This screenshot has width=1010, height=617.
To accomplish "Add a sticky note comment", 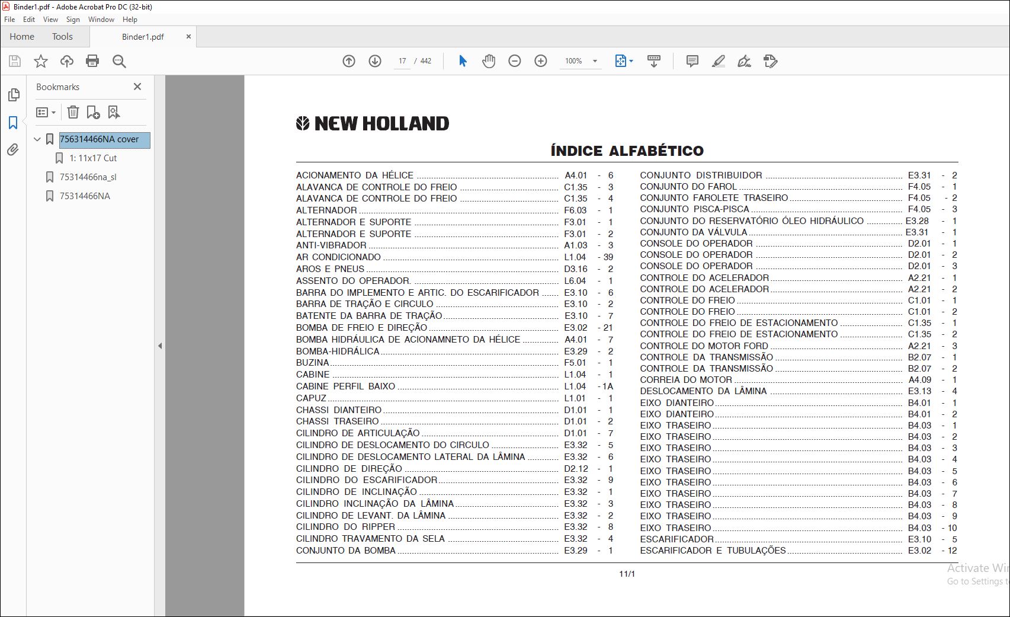I will pos(692,61).
